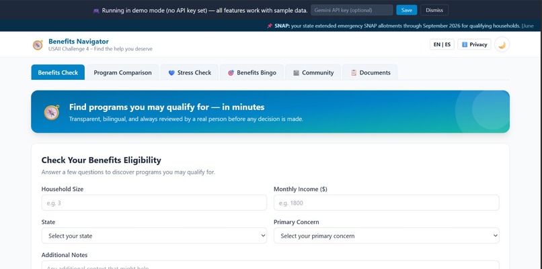Click the USAII Challenge 4 subtitle text
Image resolution: width=542 pixels, height=269 pixels.
coord(100,49)
